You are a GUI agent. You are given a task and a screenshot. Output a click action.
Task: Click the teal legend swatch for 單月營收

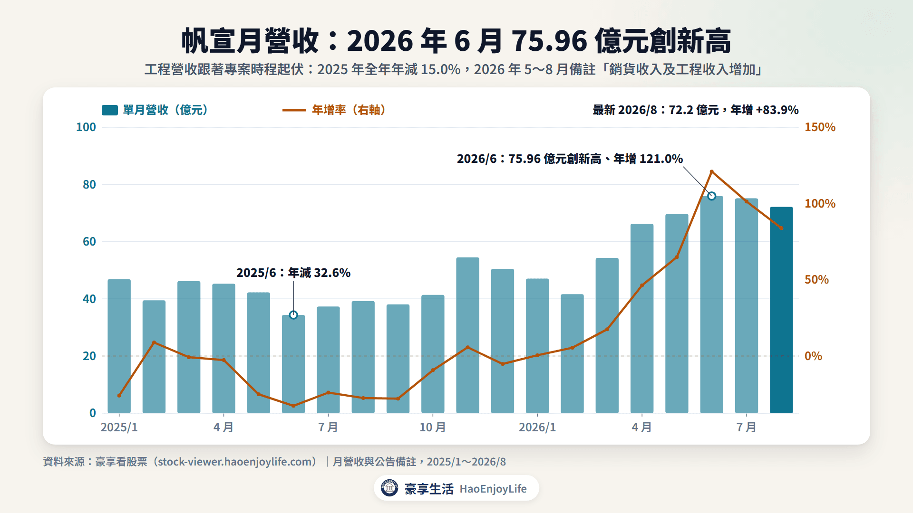[110, 110]
